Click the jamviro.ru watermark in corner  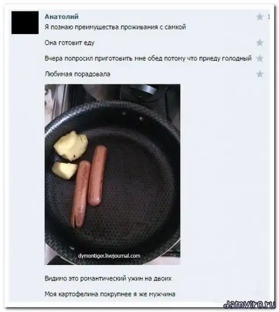click(249, 304)
